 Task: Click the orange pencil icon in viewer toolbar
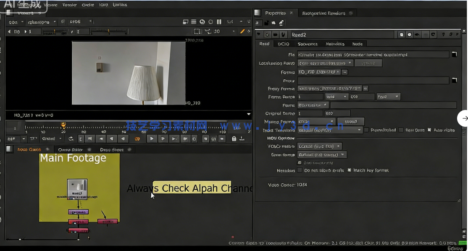(242, 31)
